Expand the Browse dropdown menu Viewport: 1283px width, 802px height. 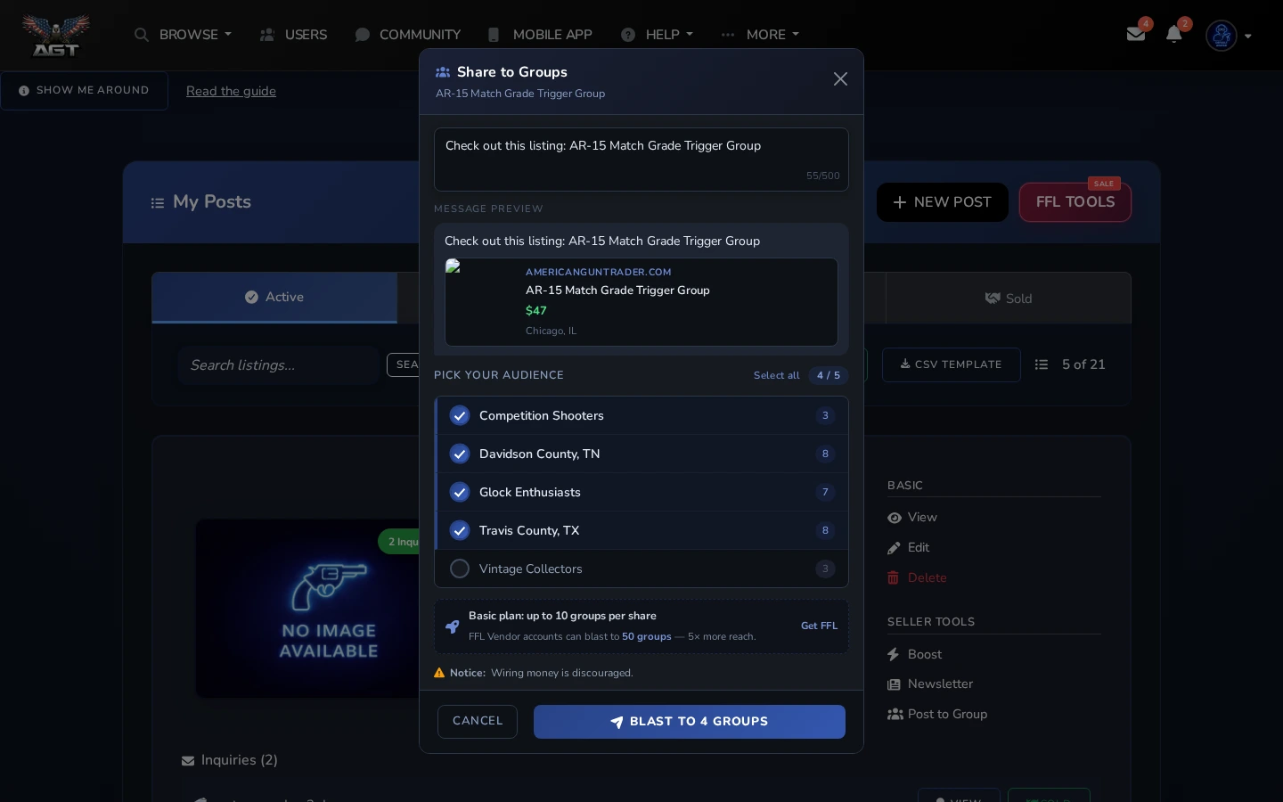(183, 35)
